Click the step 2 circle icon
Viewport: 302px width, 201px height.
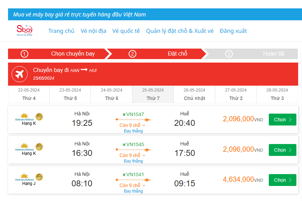pos(132,54)
